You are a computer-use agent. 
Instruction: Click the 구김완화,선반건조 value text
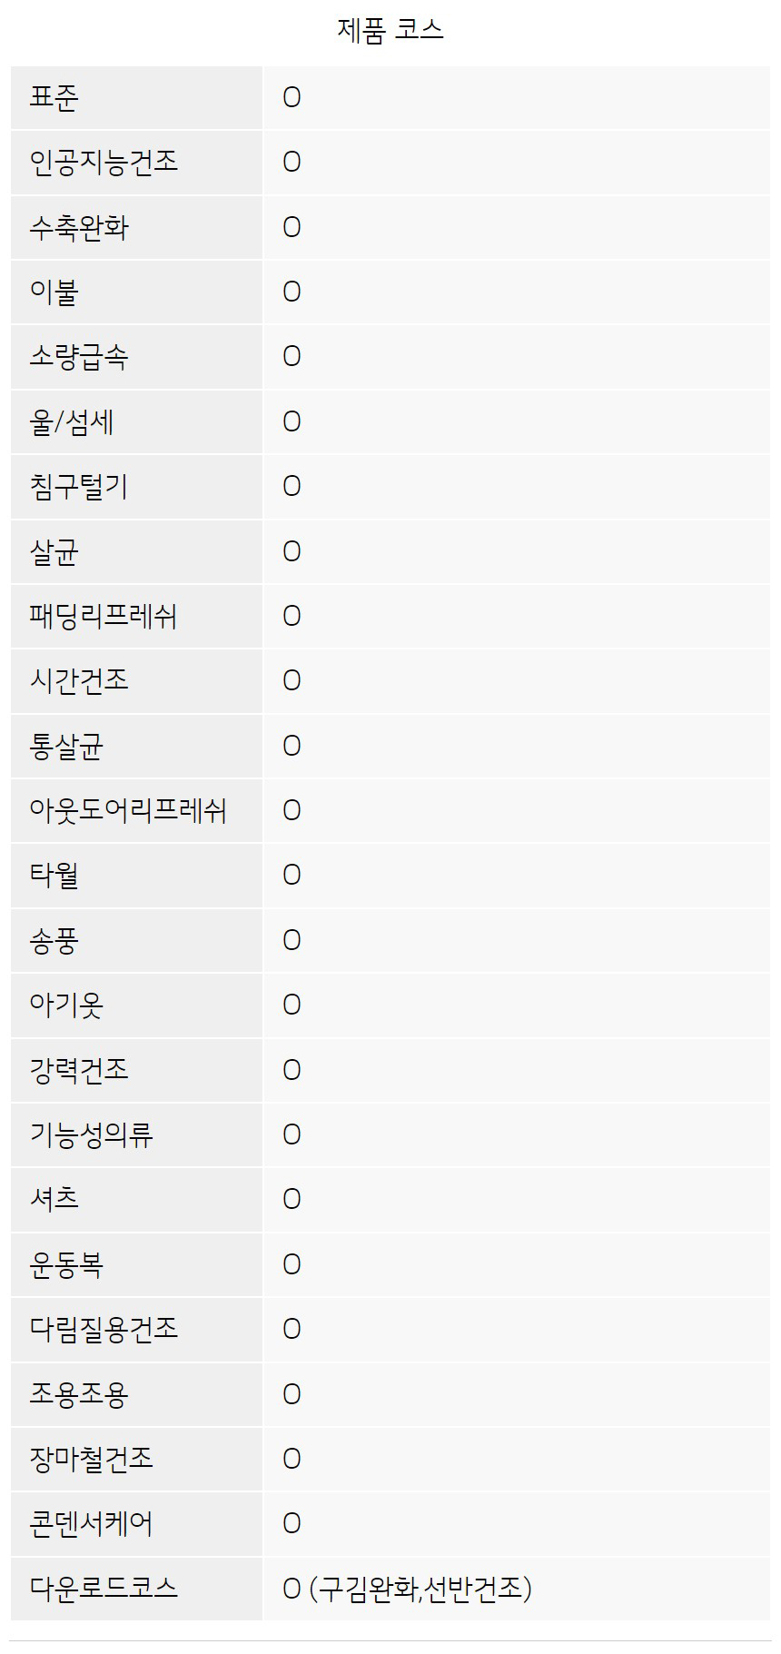coord(420,1588)
